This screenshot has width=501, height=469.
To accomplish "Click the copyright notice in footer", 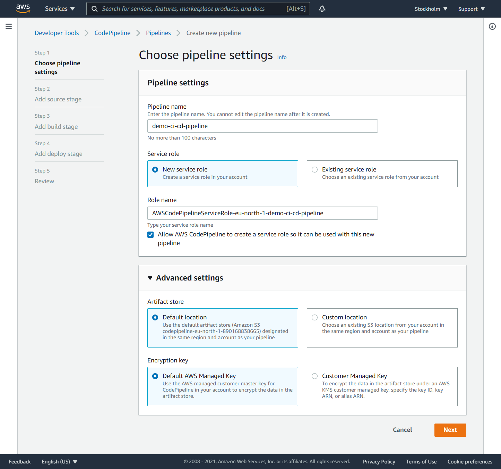I will [267, 462].
